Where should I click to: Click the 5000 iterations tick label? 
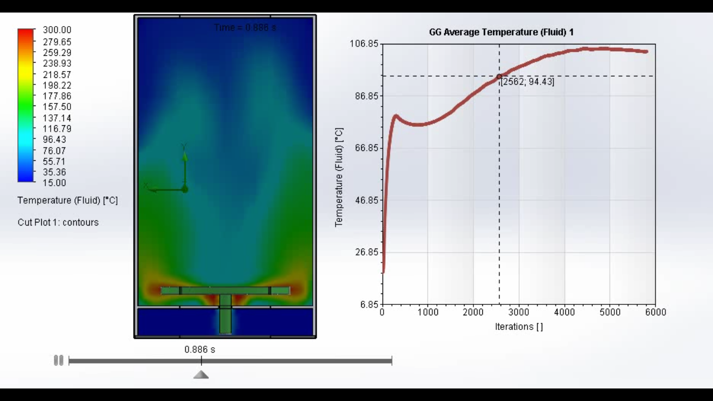[610, 312]
